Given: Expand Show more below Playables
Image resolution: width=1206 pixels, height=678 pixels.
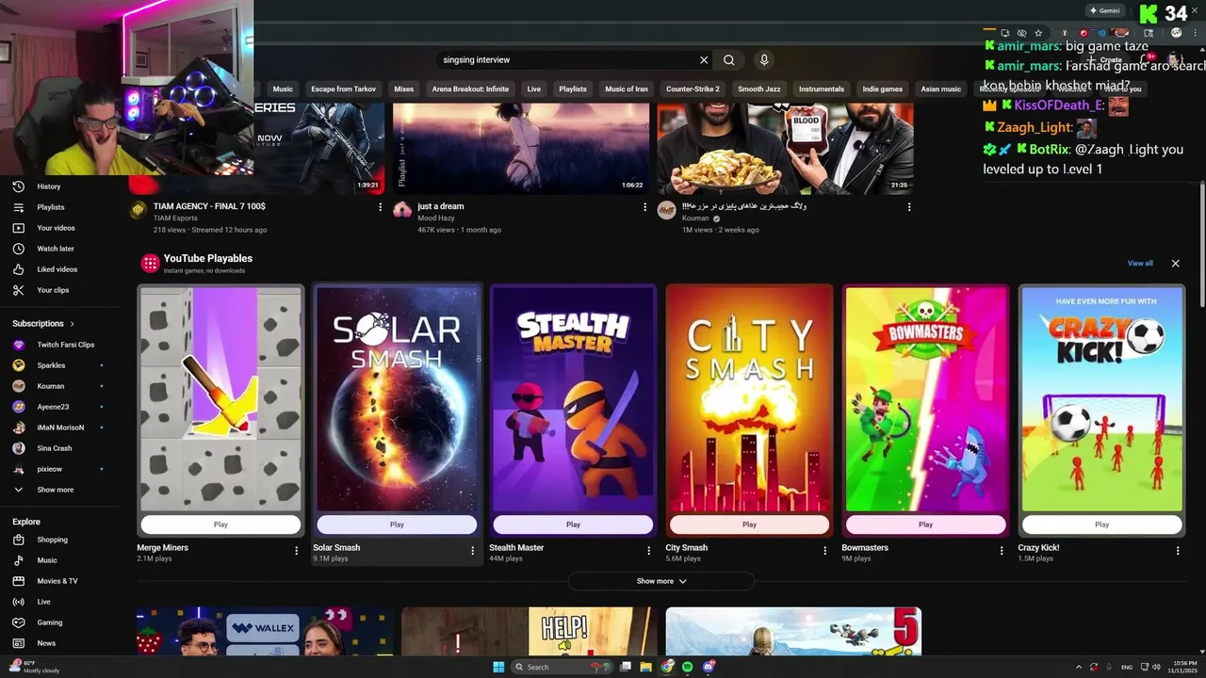Looking at the screenshot, I should coord(661,581).
